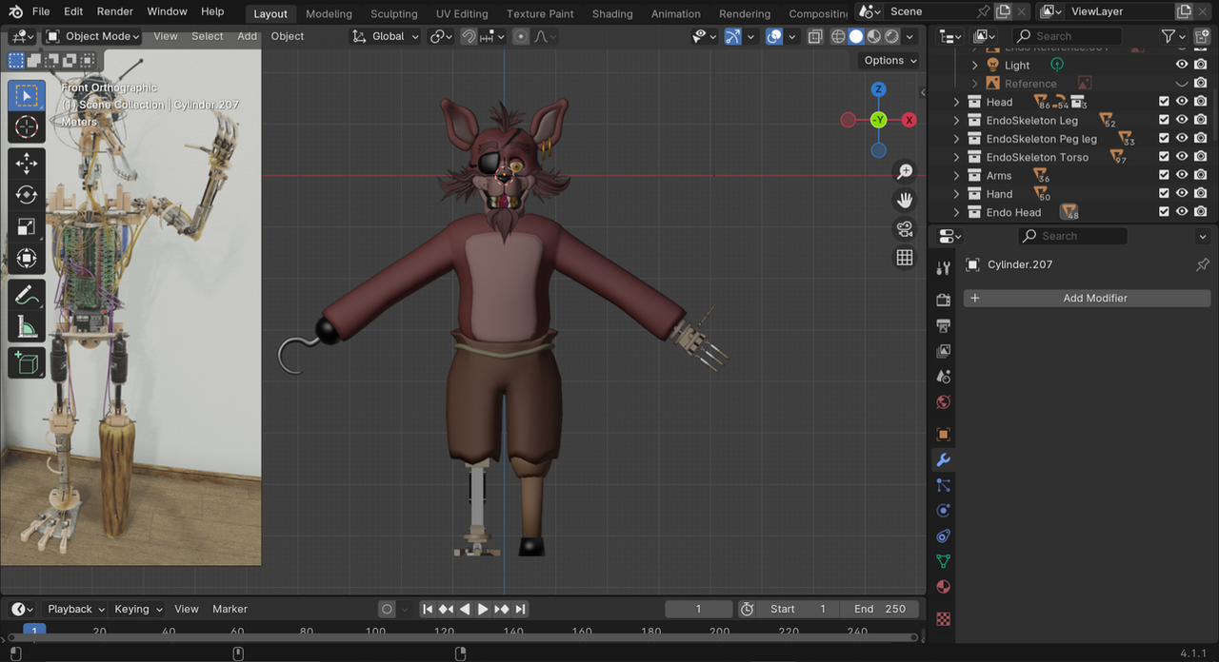Open the Modifiers wrench tab

pos(943,460)
